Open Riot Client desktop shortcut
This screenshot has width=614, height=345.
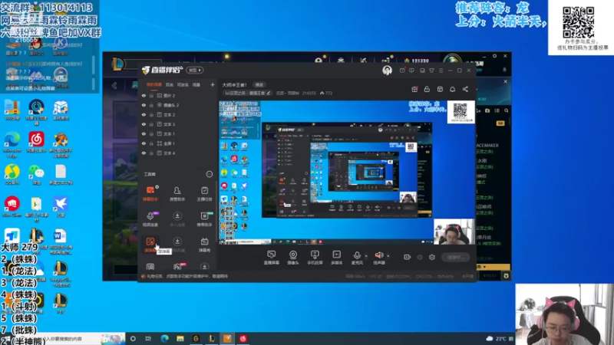pos(12,207)
